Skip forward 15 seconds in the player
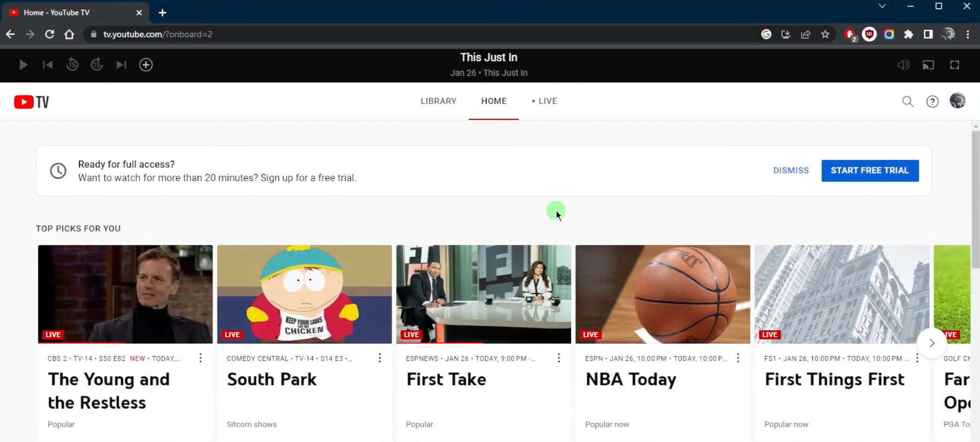 (x=97, y=65)
